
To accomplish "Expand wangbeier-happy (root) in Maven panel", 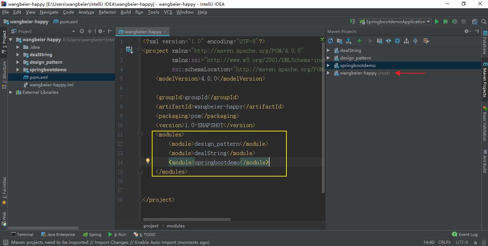I will pos(328,73).
